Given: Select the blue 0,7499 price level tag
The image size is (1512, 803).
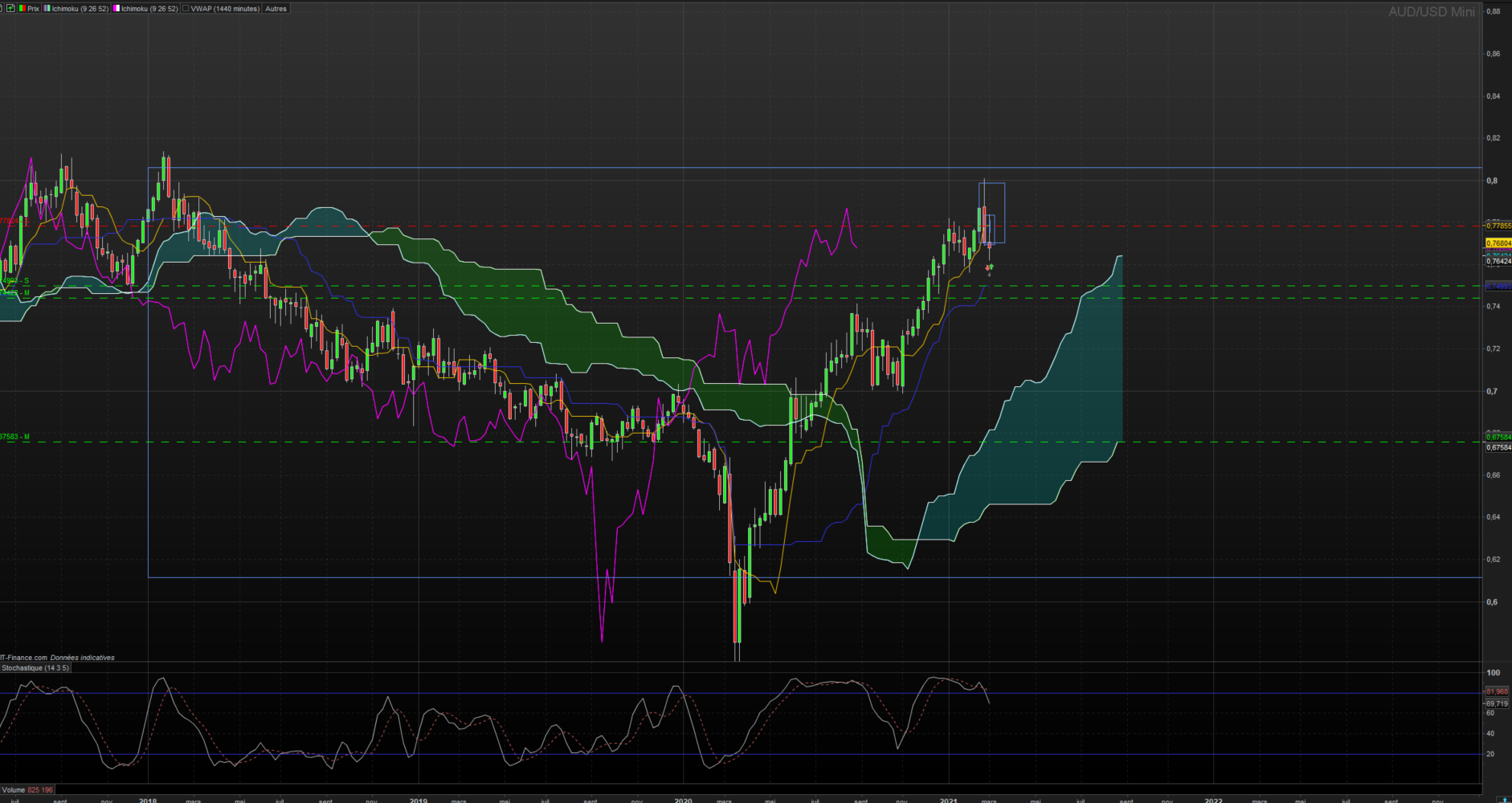Looking at the screenshot, I should [x=1498, y=286].
